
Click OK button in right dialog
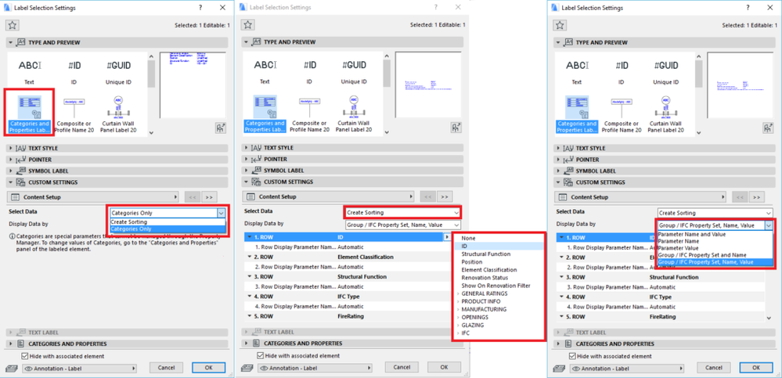coord(756,368)
